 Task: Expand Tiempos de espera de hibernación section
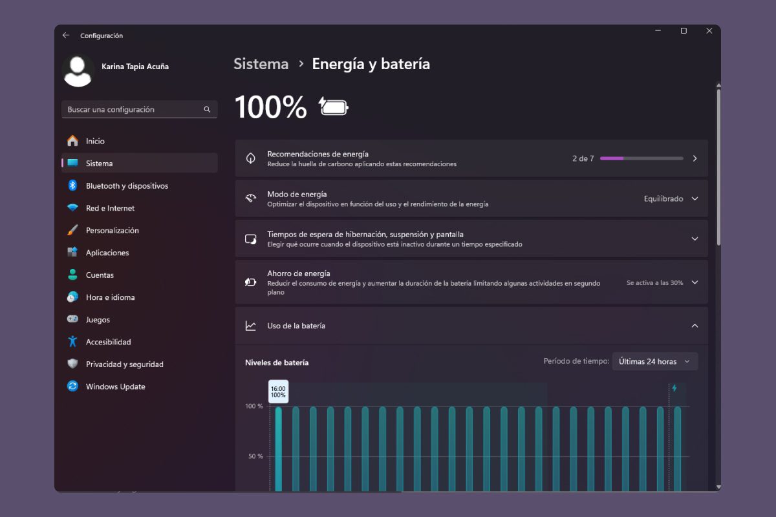695,239
